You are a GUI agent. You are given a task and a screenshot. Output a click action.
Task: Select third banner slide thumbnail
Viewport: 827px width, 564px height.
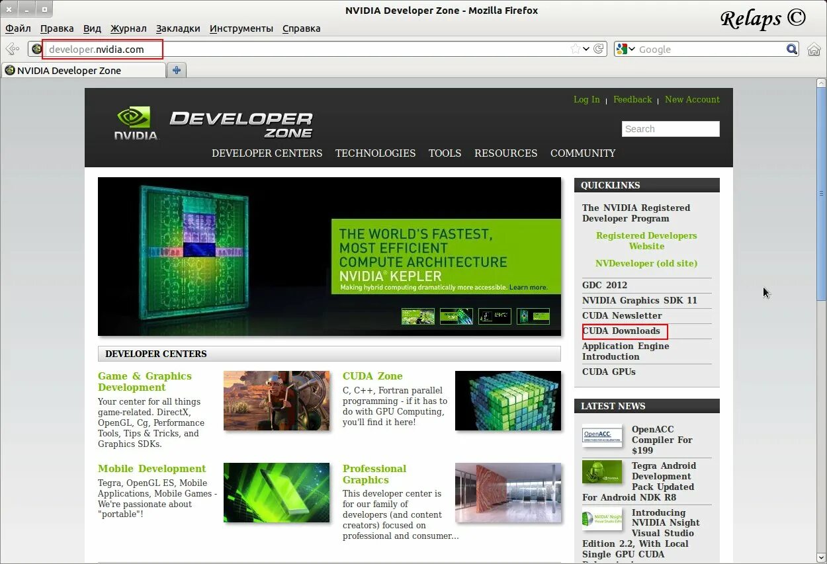pyautogui.click(x=495, y=316)
